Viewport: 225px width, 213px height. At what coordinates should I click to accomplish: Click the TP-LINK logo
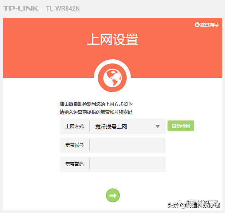click(x=21, y=8)
